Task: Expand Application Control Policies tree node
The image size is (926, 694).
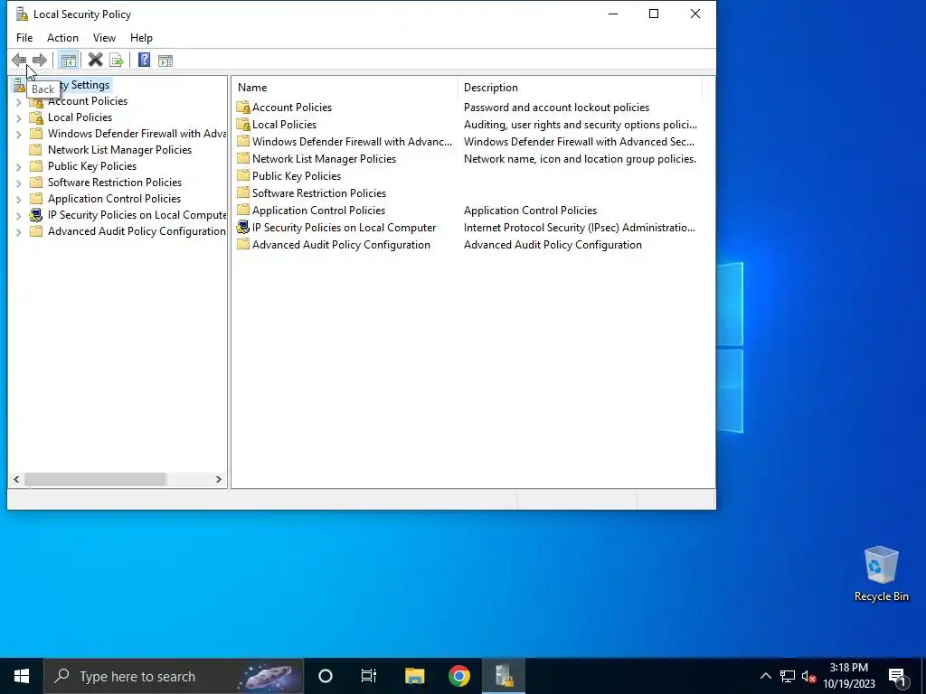Action: point(18,200)
